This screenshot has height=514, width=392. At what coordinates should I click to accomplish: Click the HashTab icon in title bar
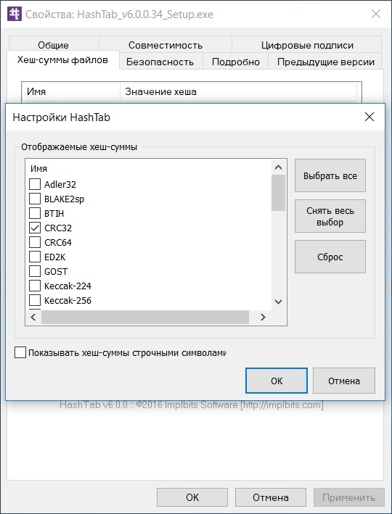[x=14, y=14]
